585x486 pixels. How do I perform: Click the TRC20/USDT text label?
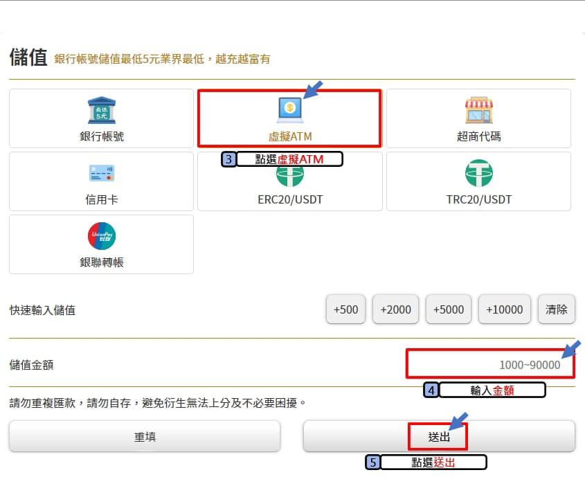point(478,199)
